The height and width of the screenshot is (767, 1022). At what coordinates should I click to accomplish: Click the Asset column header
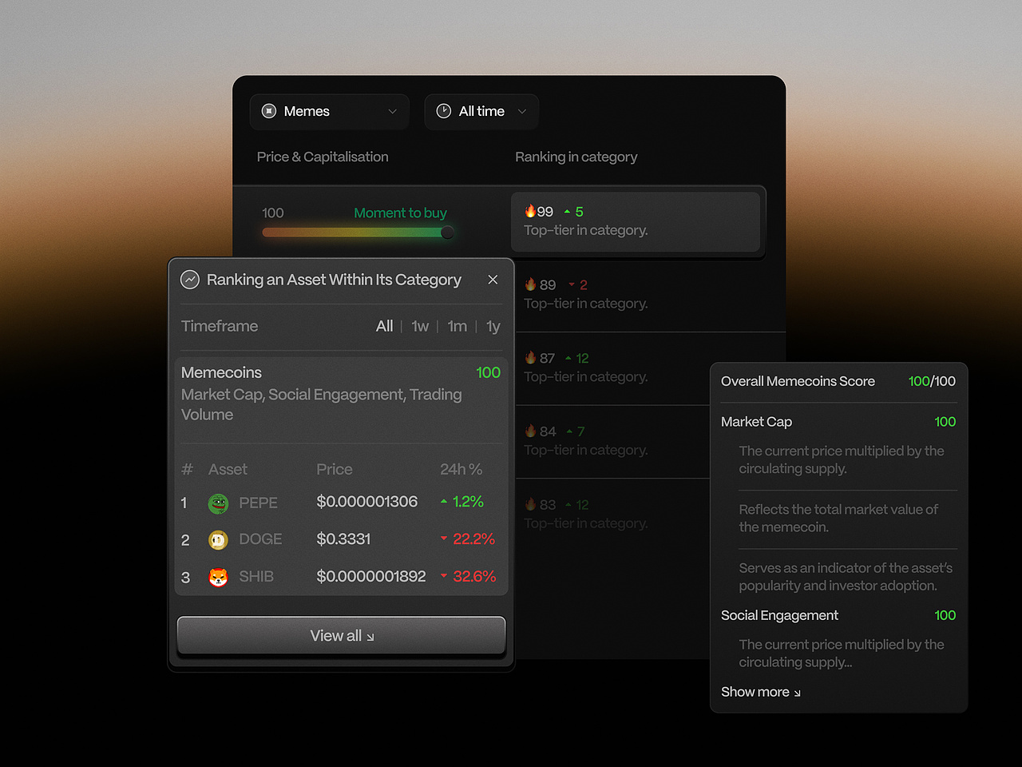pos(228,469)
